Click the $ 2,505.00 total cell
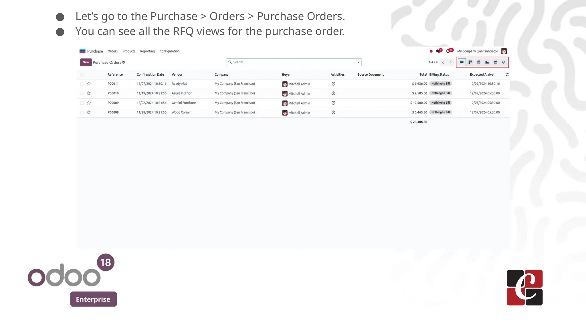Viewport: 586px width, 329px height. click(419, 93)
